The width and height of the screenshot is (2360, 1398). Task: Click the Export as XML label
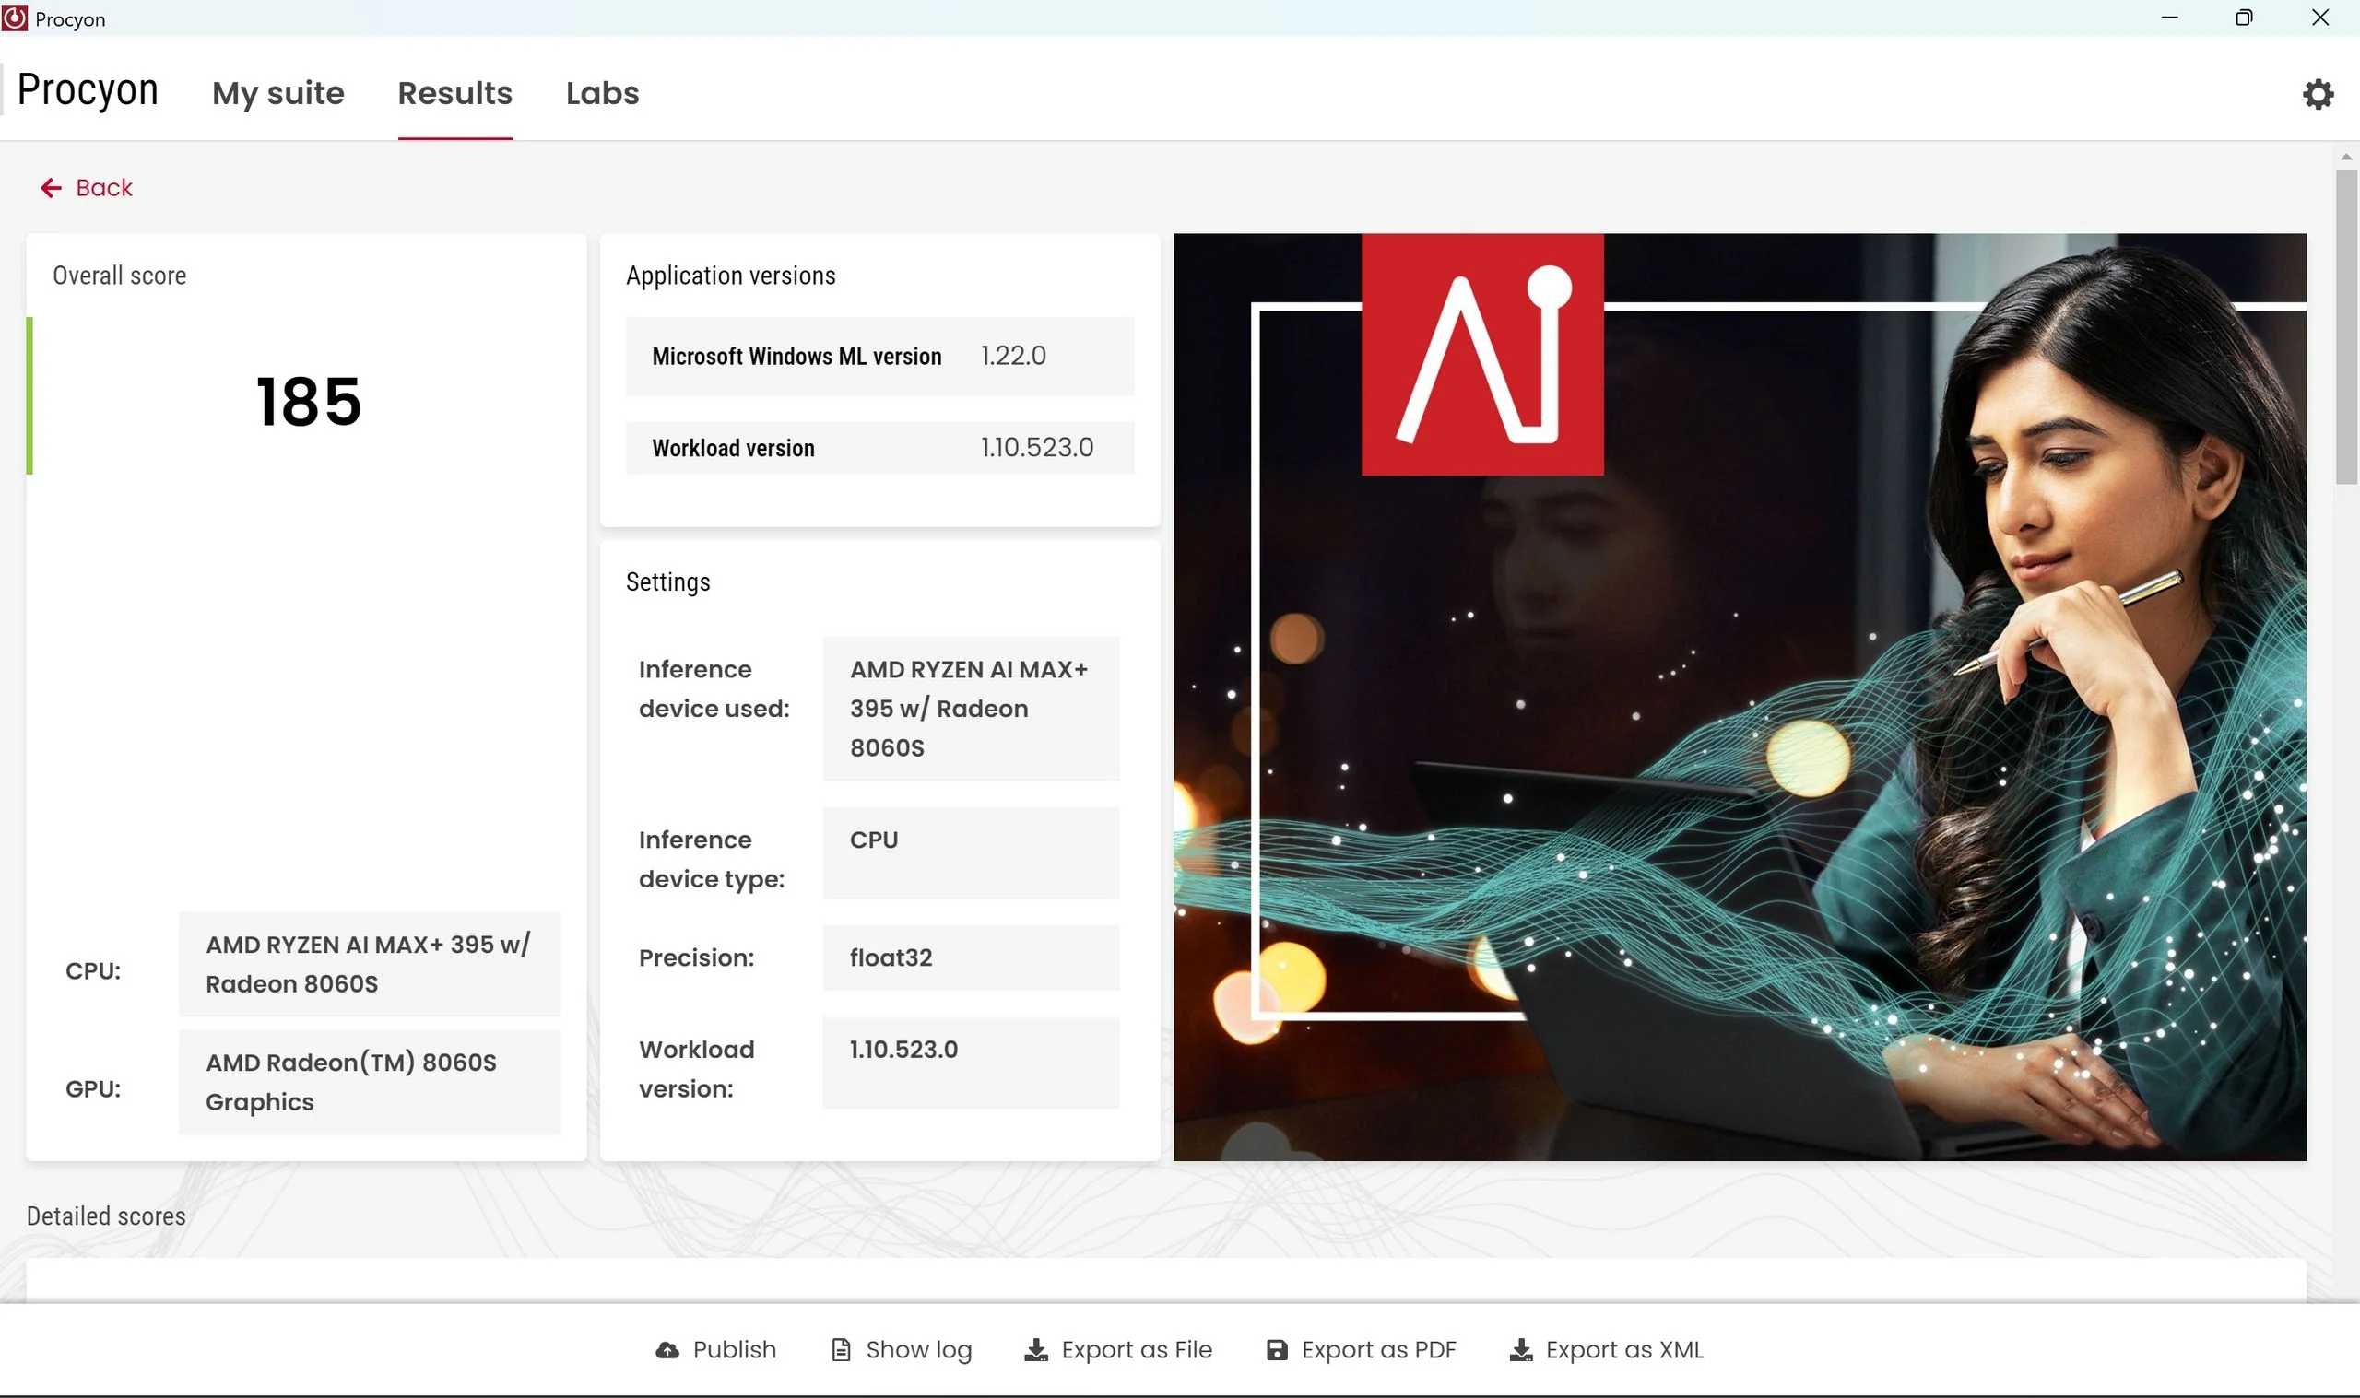tap(1624, 1350)
